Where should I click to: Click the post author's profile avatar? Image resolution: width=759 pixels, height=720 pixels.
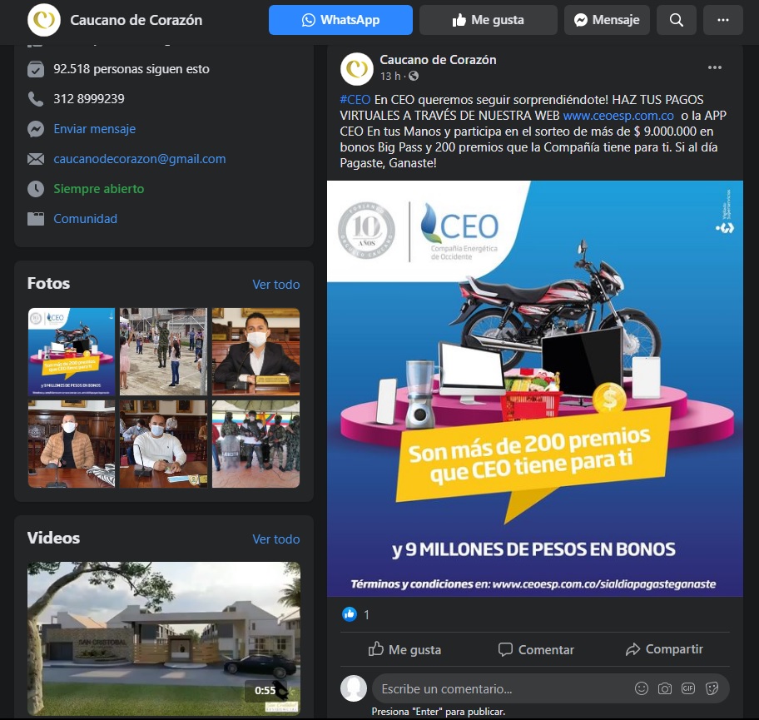pyautogui.click(x=357, y=69)
